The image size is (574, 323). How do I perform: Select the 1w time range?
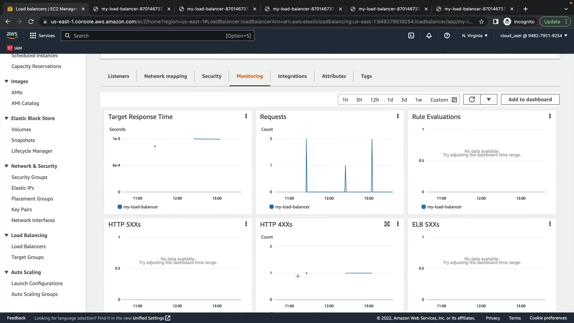pyautogui.click(x=418, y=100)
